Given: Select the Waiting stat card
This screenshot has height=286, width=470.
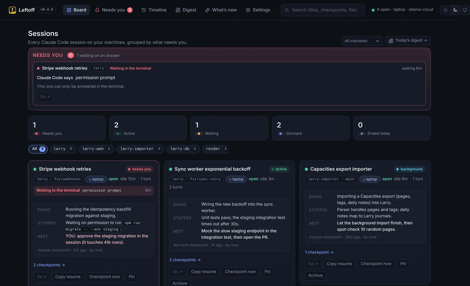Looking at the screenshot, I should (229, 128).
